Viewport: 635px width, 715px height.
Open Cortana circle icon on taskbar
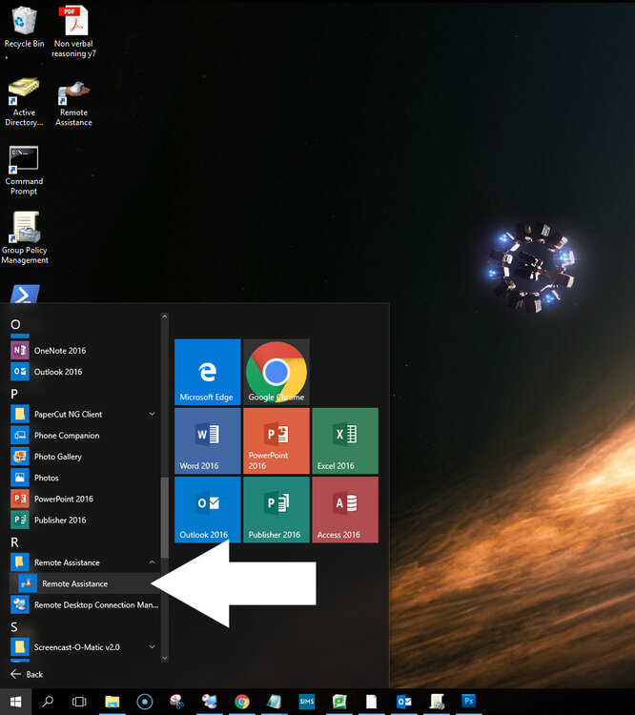[145, 702]
